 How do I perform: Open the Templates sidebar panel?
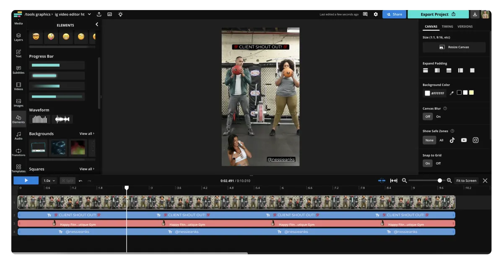click(18, 168)
